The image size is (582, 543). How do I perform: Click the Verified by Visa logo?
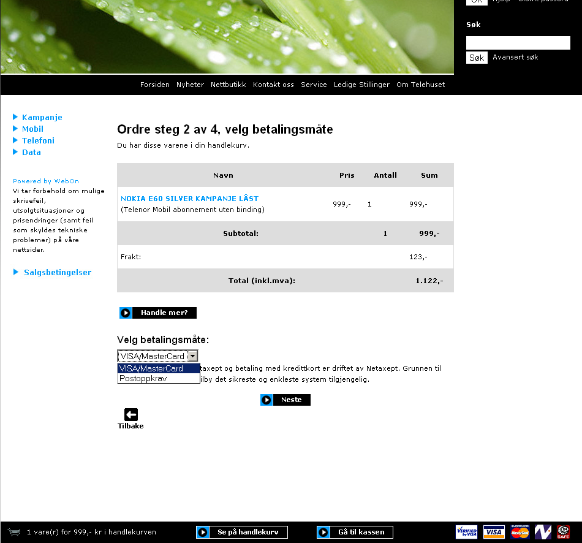tap(467, 532)
